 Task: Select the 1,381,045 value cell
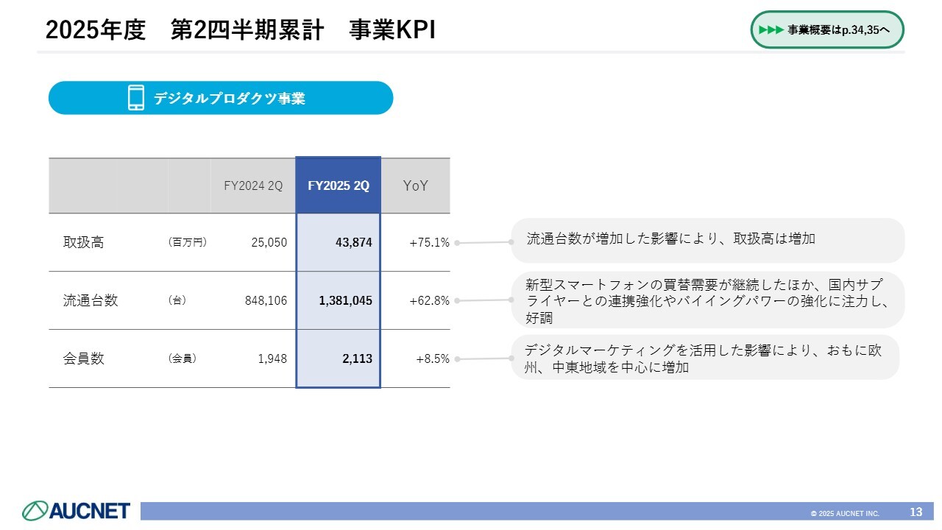click(x=345, y=300)
